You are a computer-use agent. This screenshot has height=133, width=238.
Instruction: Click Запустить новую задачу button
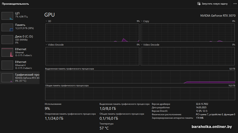coord(212,4)
